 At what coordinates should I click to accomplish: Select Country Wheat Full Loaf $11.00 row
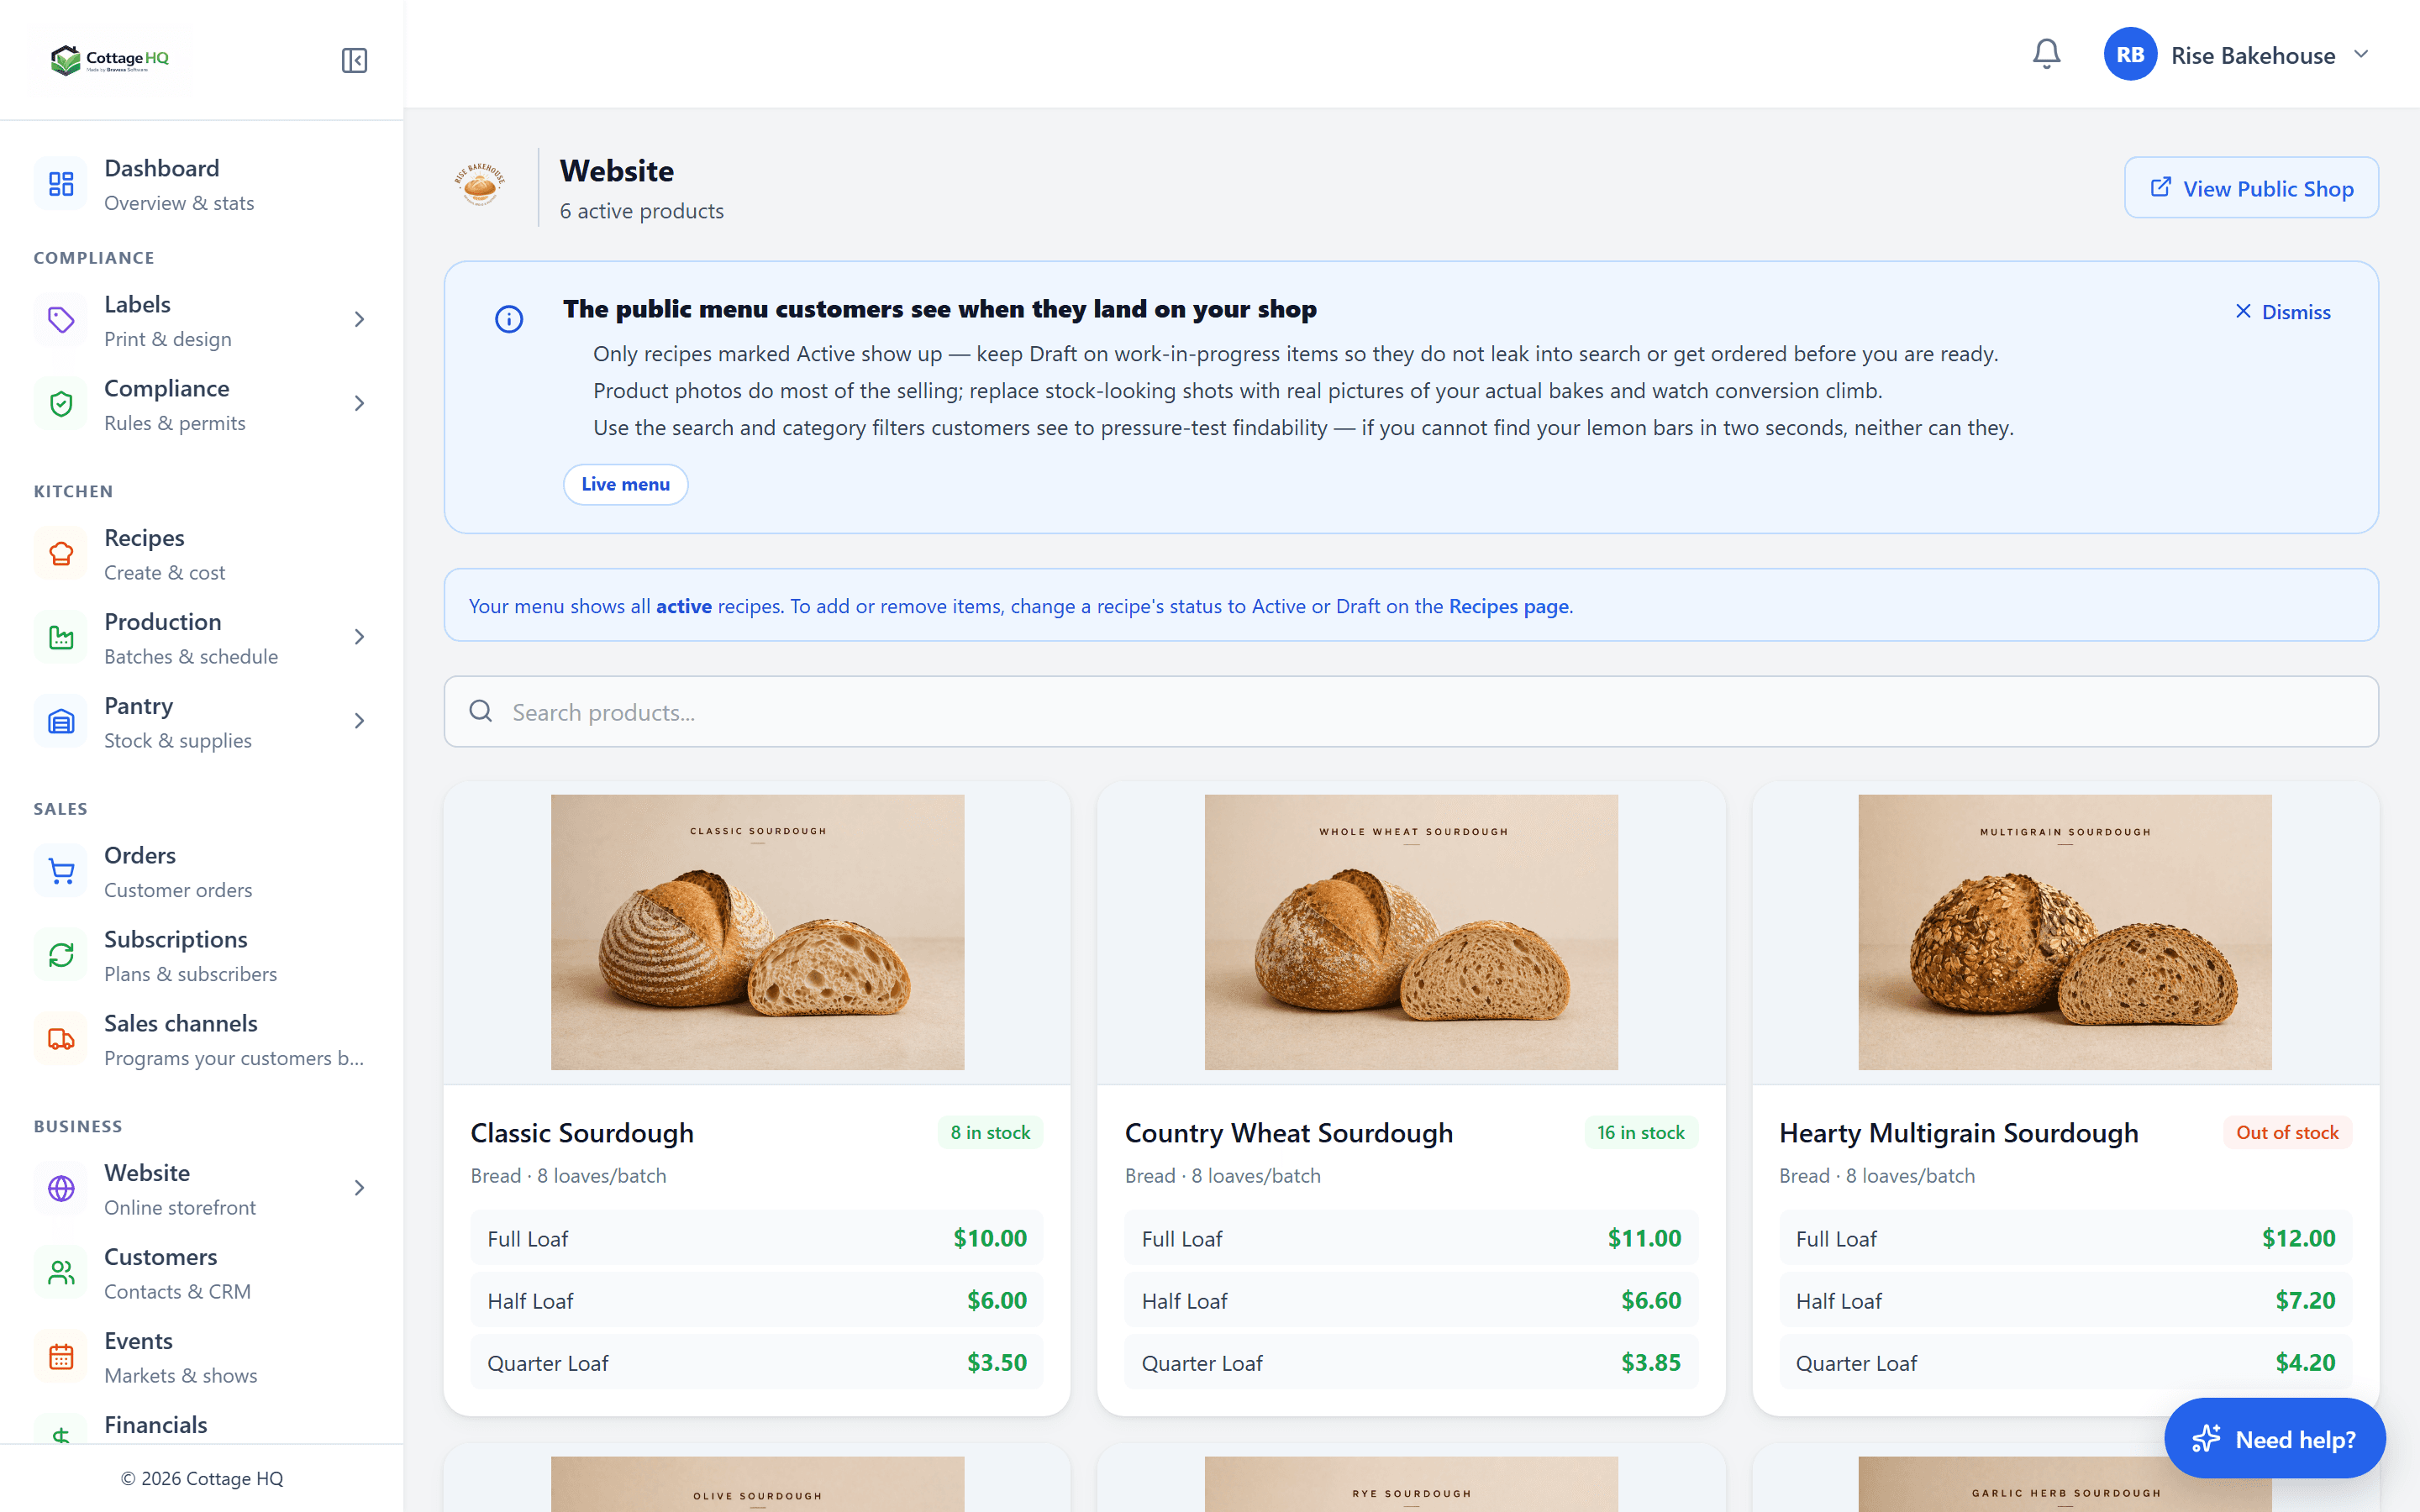pyautogui.click(x=1411, y=1239)
